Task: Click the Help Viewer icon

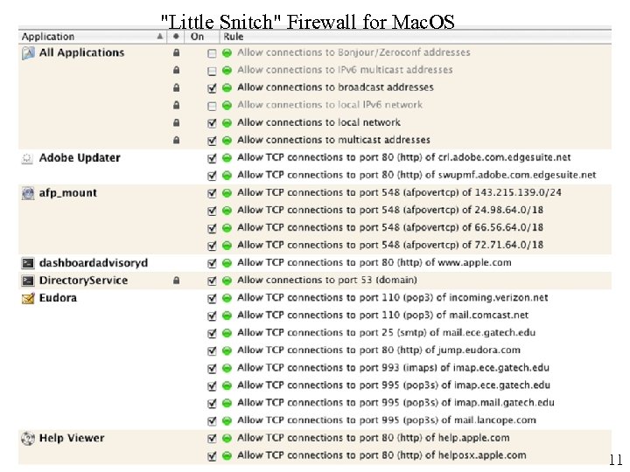Action: point(27,438)
